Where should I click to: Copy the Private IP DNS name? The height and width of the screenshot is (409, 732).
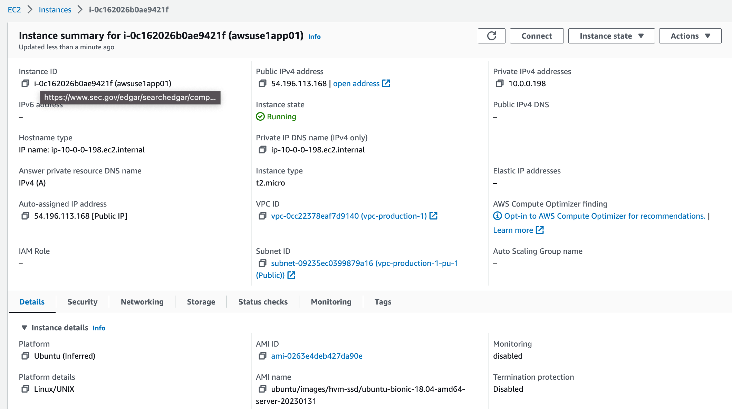click(x=262, y=150)
